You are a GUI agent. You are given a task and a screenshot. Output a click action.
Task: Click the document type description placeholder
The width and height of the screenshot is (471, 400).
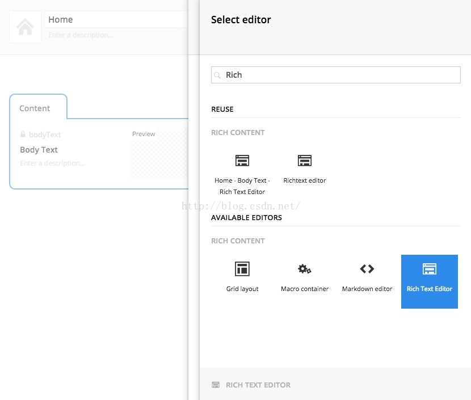tap(81, 35)
